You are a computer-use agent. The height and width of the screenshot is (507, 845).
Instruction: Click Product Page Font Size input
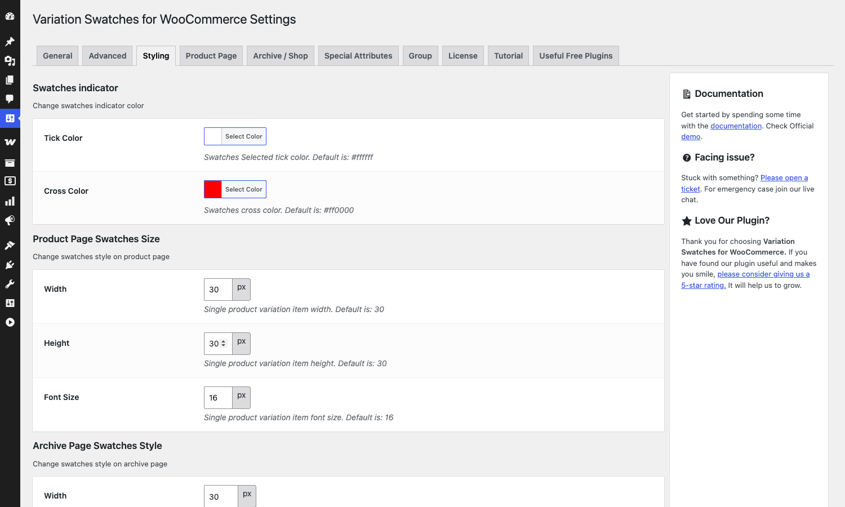tap(218, 398)
